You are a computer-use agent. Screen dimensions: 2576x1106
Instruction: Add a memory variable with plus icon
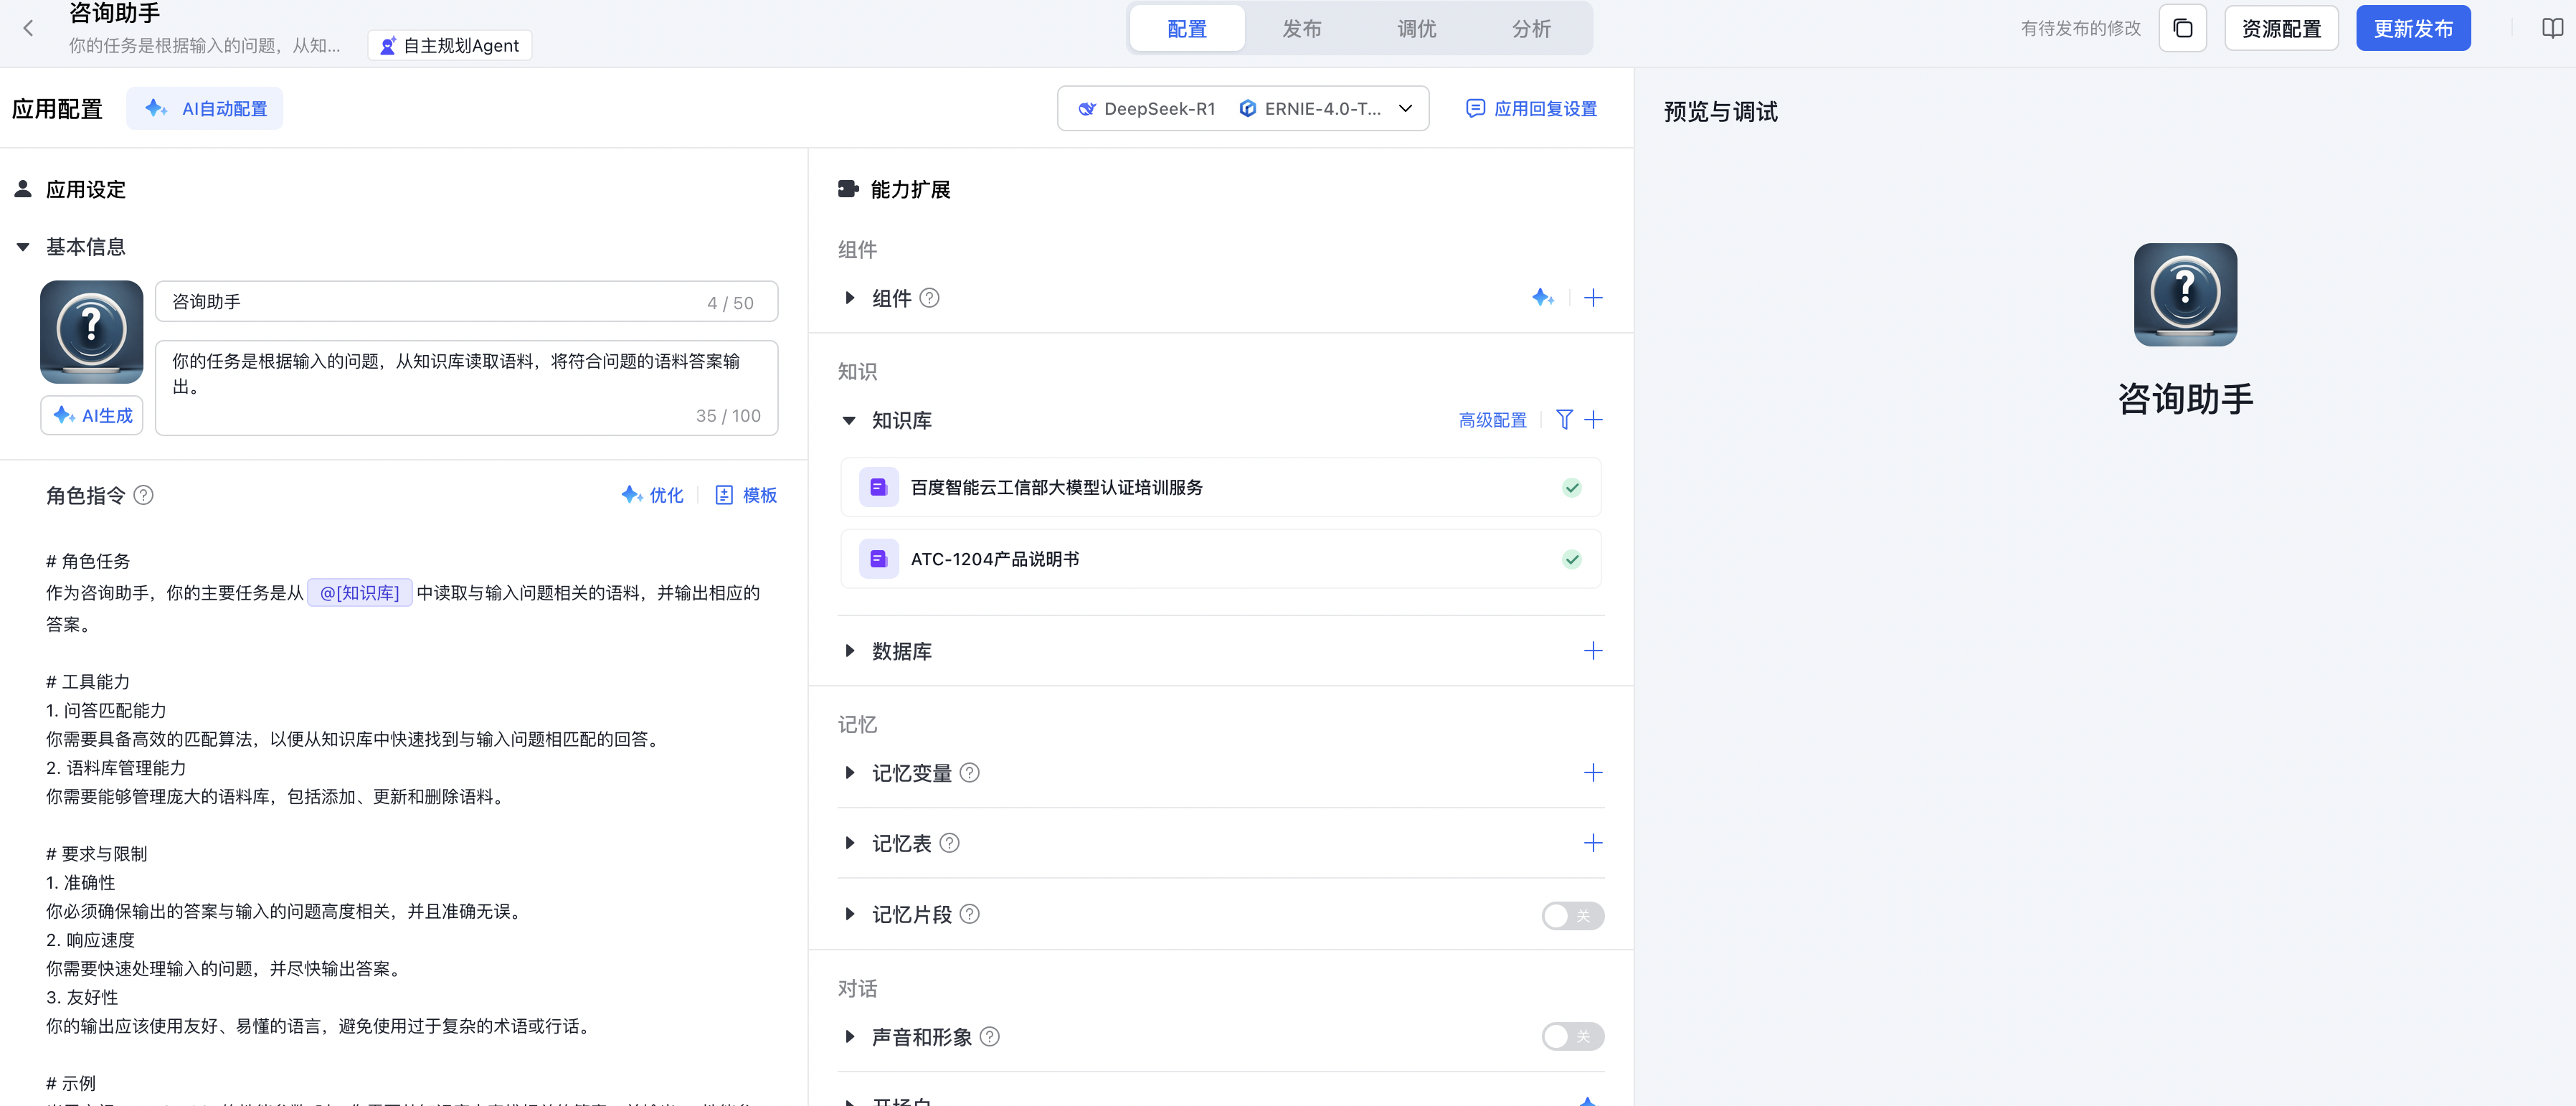point(1593,773)
